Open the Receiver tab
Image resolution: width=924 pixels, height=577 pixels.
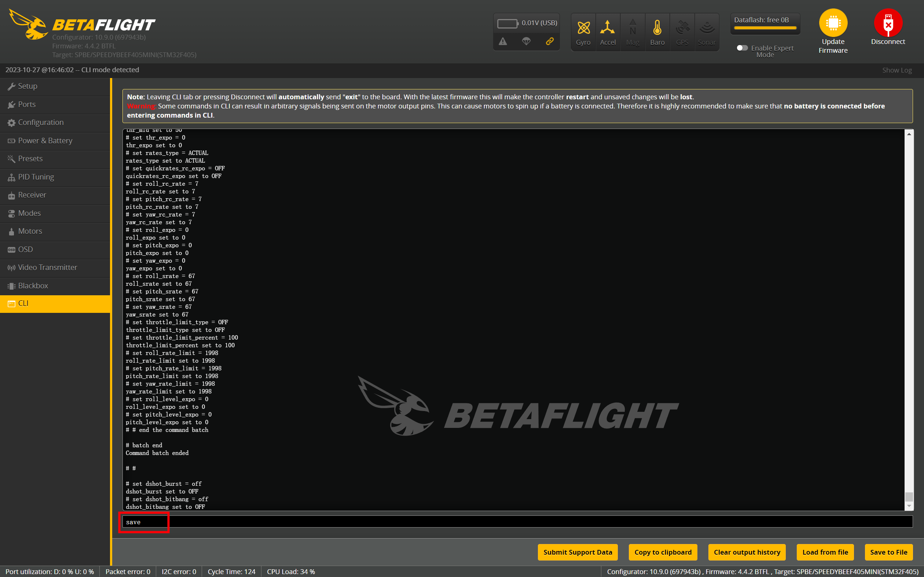tap(55, 195)
